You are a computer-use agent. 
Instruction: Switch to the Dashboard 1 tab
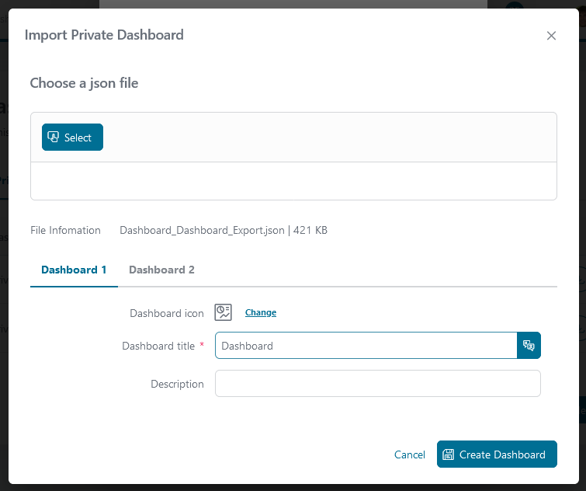(74, 270)
